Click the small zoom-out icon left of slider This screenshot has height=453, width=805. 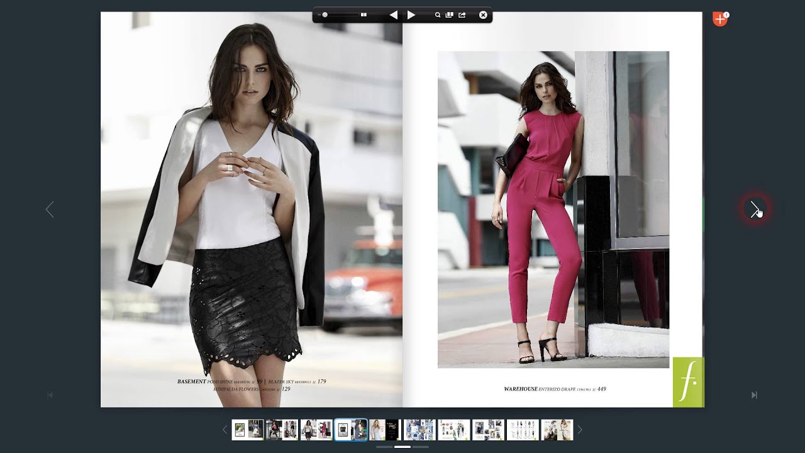319,14
